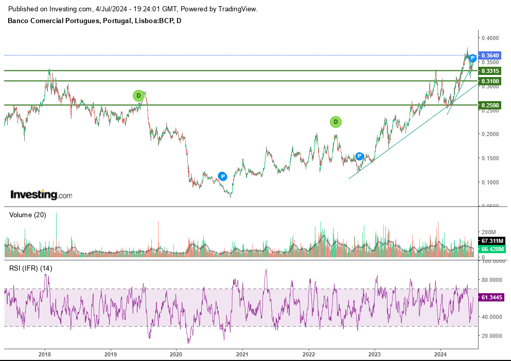The width and height of the screenshot is (511, 361).
Task: Click the 80.0000 RSI axis label
Action: tap(491, 280)
